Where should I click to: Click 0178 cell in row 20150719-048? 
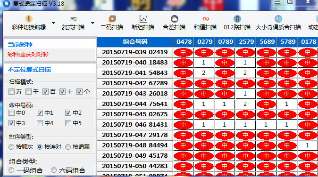(x=308, y=145)
